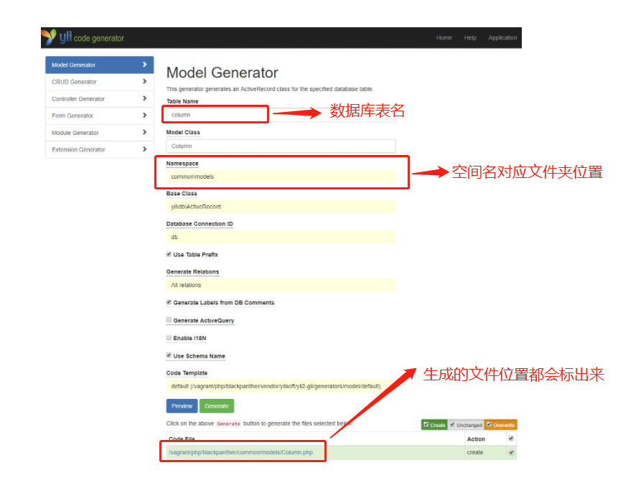
Task: Click the "Model Class" field label
Action: coord(183,132)
